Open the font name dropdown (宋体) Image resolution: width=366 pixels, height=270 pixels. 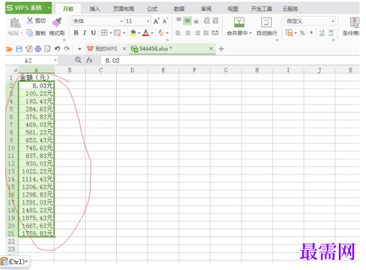pos(122,21)
